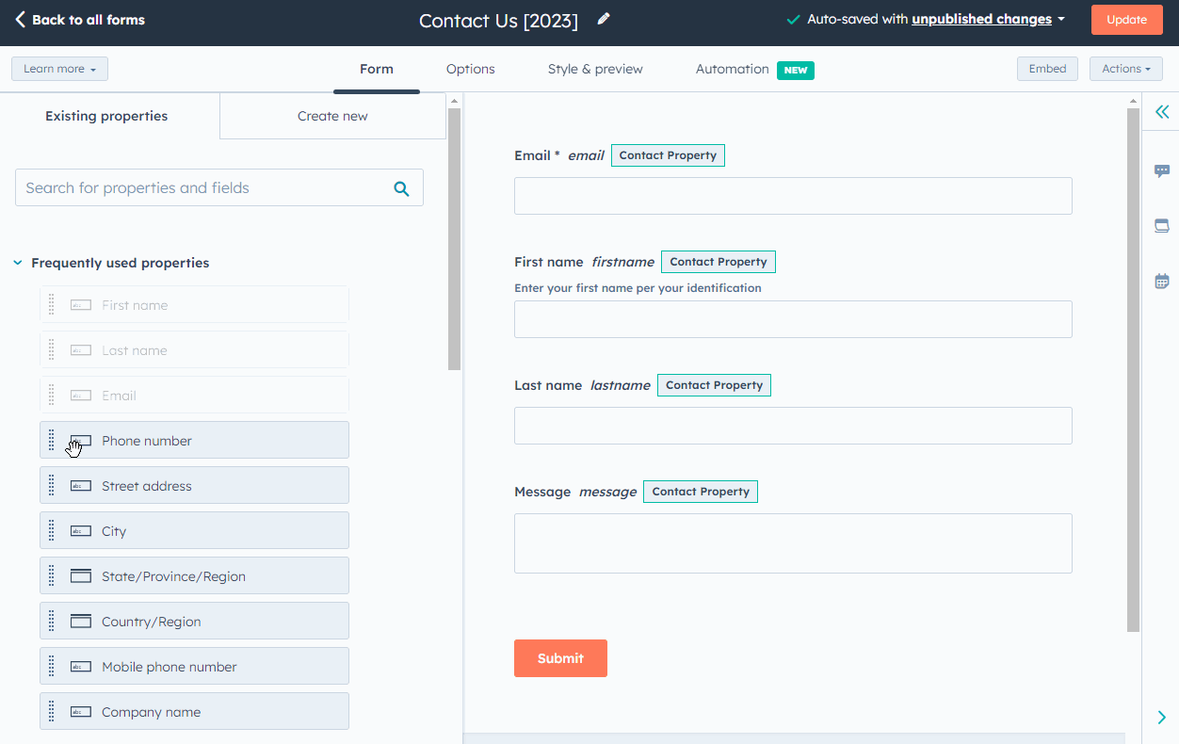The height and width of the screenshot is (744, 1179).
Task: Open the Learn more dropdown
Action: [x=59, y=68]
